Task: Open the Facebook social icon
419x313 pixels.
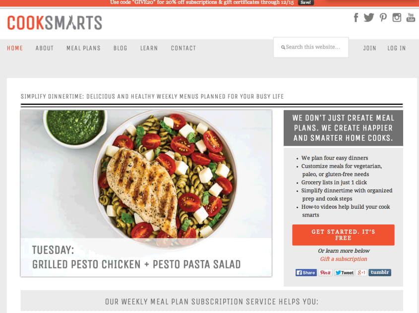Action: point(356,18)
